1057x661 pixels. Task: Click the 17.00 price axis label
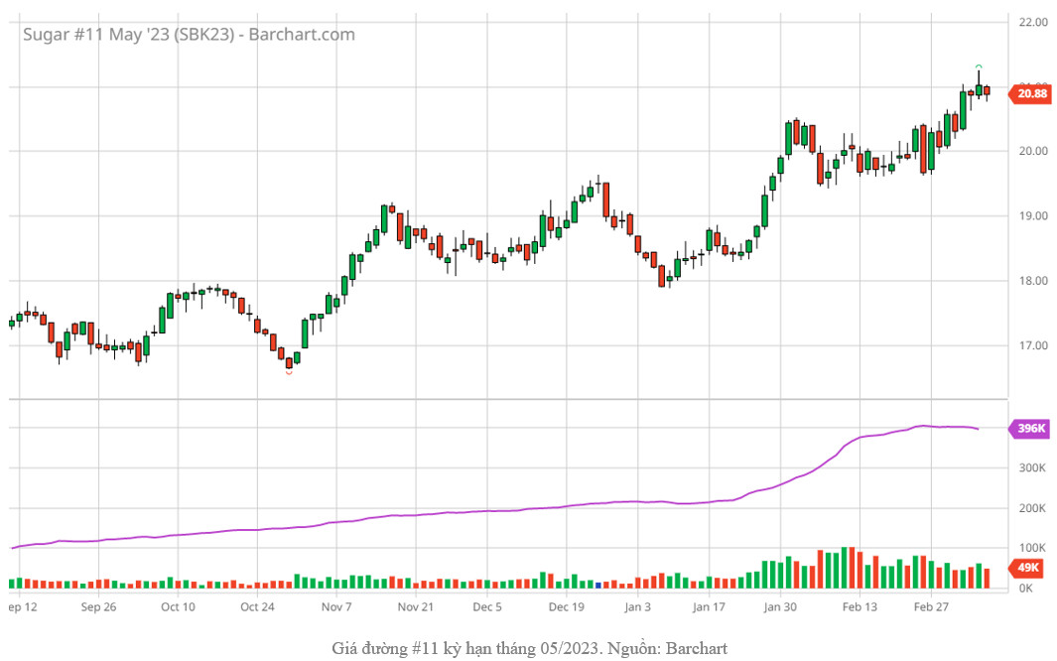1033,345
